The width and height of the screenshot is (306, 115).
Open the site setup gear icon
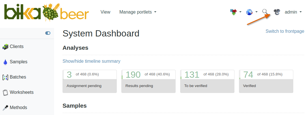[277, 12]
